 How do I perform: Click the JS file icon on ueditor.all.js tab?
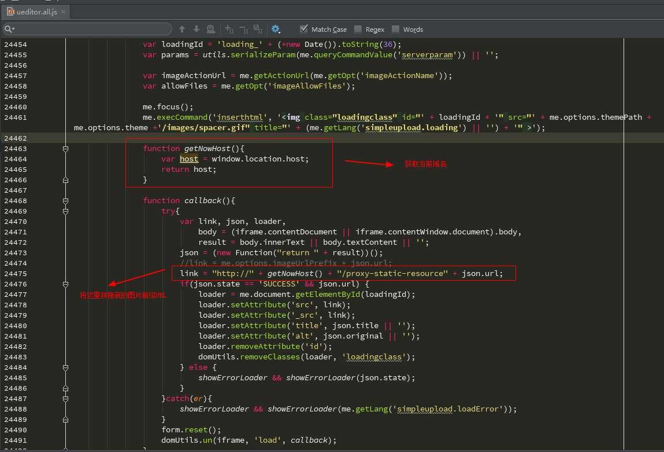(x=10, y=12)
